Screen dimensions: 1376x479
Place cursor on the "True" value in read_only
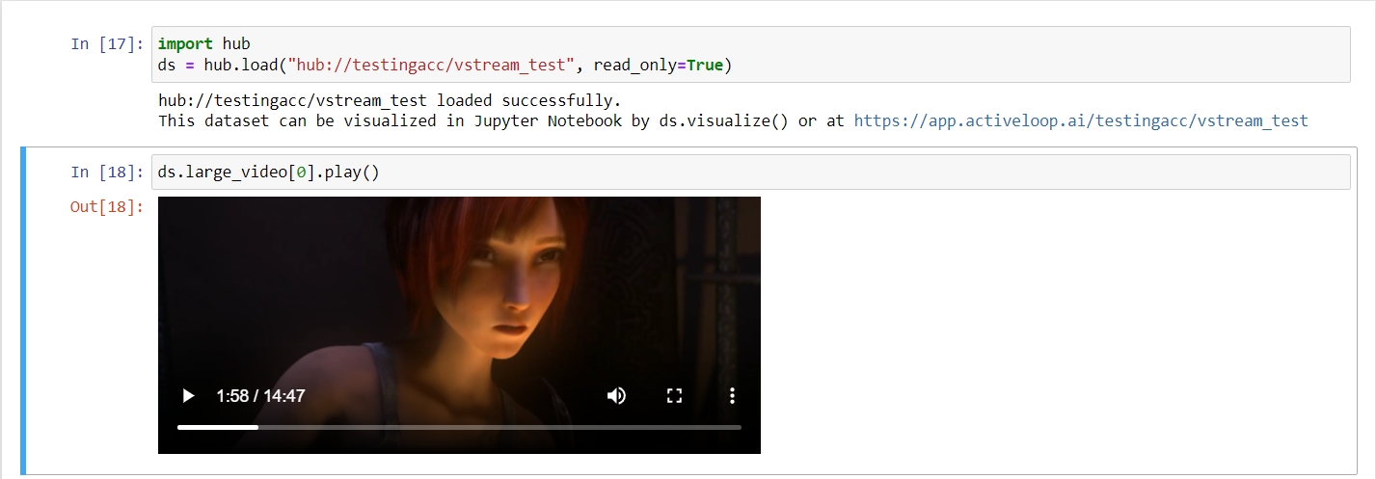click(x=704, y=65)
